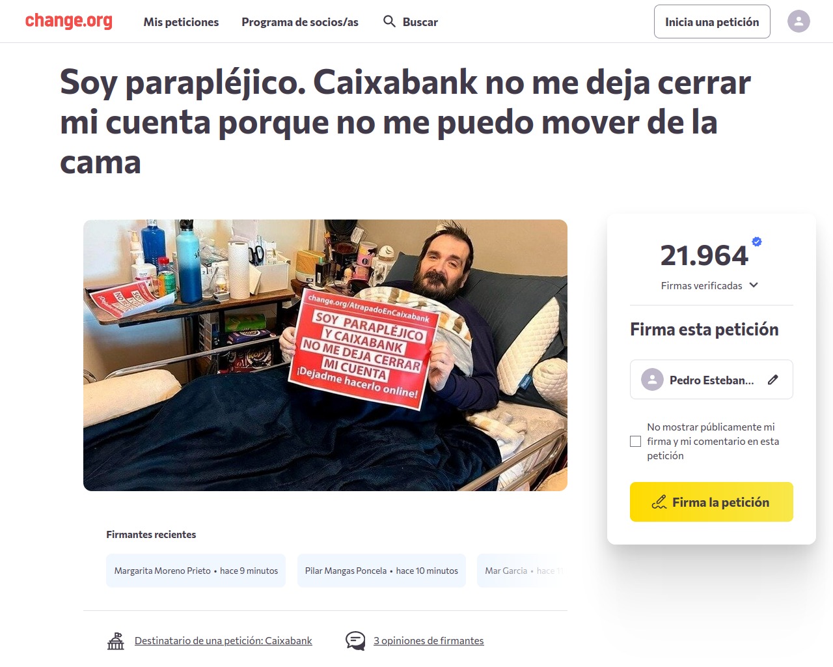Open the user profile avatar menu
This screenshot has width=833, height=667.
799,21
